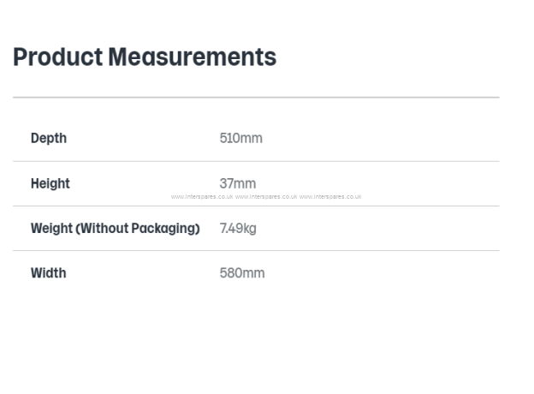The width and height of the screenshot is (534, 394).
Task: Click the 37mm height value
Action: 238,183
